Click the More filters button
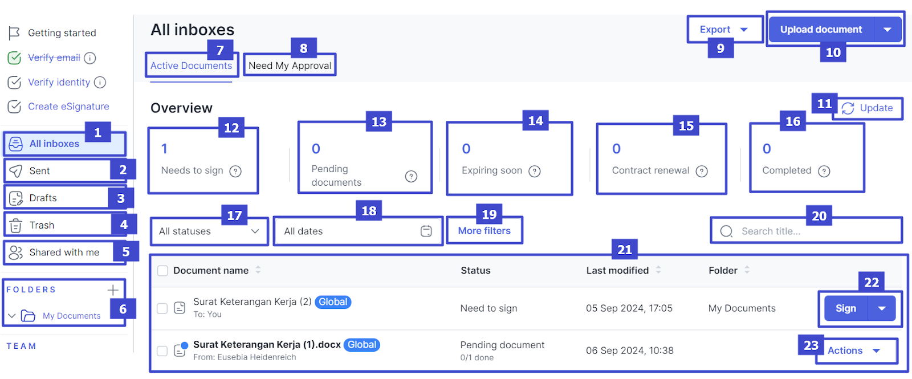The image size is (912, 379). pos(484,231)
